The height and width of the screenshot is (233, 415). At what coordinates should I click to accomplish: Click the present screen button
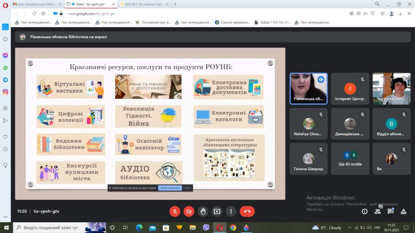point(217,211)
